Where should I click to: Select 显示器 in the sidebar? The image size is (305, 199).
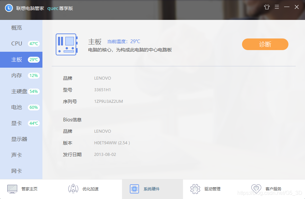coord(21,139)
